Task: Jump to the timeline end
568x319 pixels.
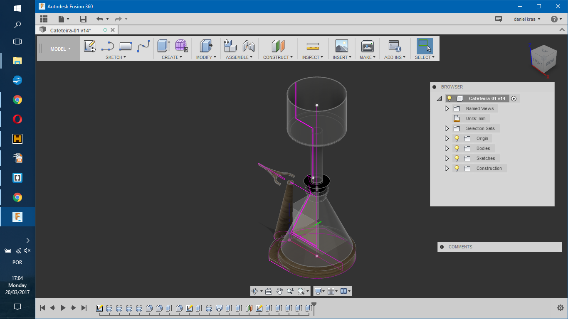Action: [x=84, y=308]
